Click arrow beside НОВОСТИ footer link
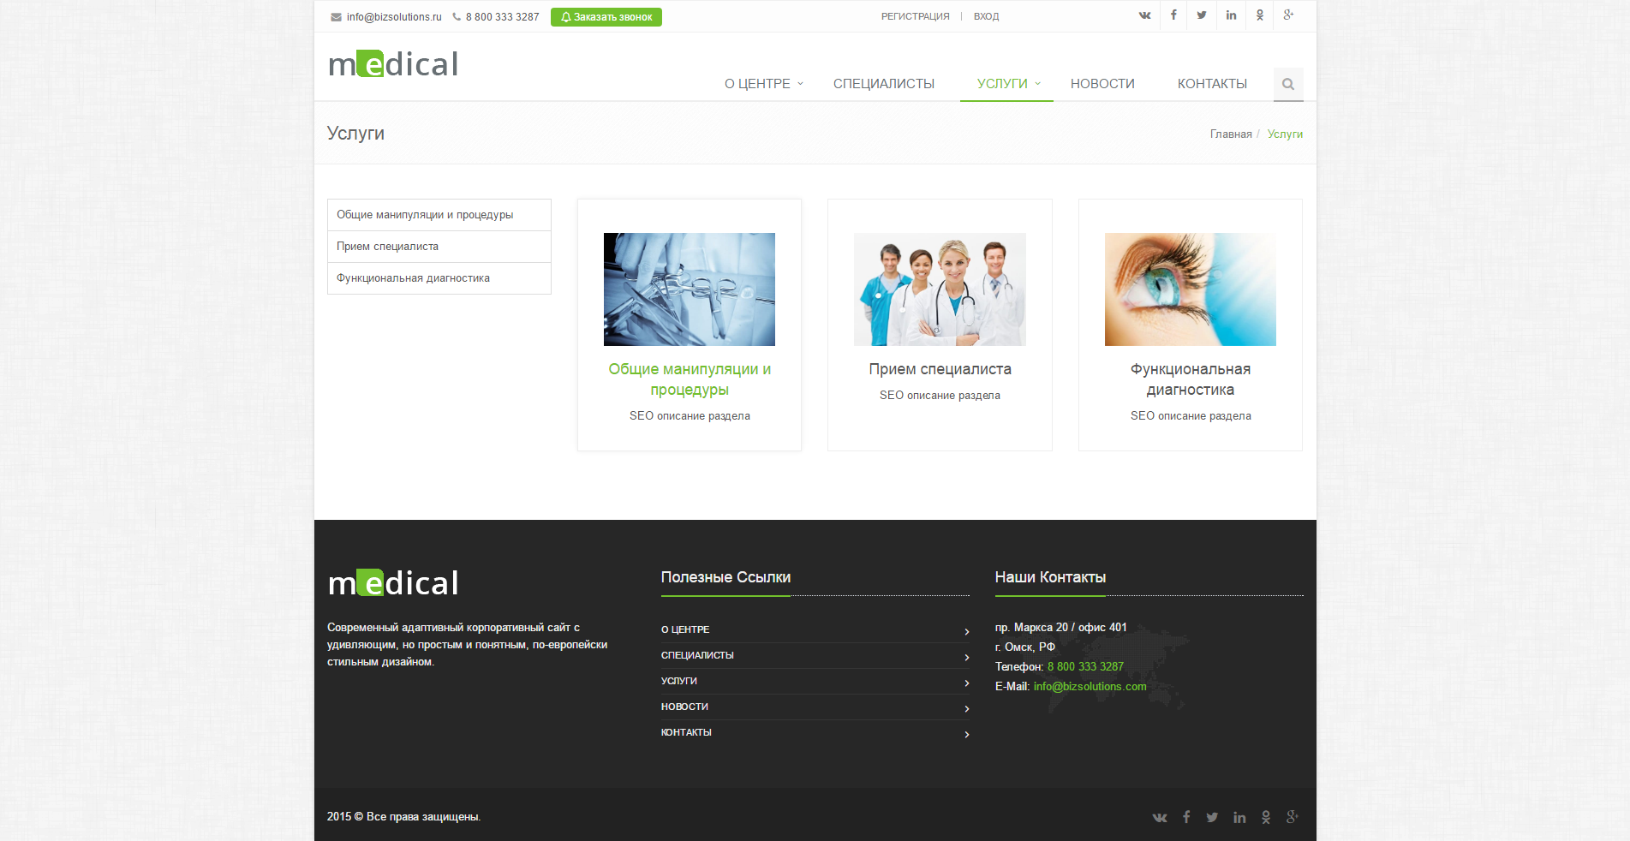 tap(966, 708)
